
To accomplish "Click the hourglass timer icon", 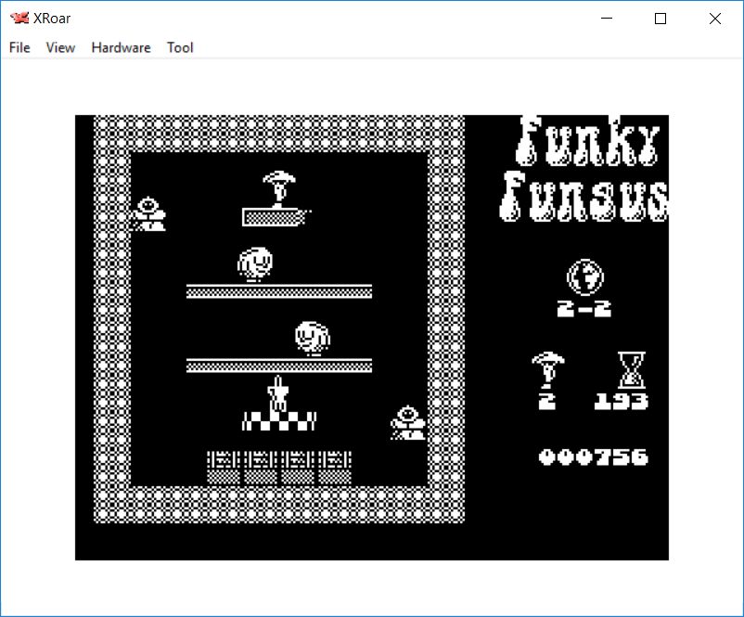I will 632,369.
